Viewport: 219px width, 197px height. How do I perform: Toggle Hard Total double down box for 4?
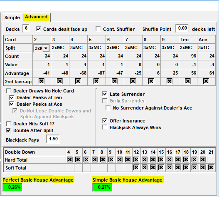70,160
